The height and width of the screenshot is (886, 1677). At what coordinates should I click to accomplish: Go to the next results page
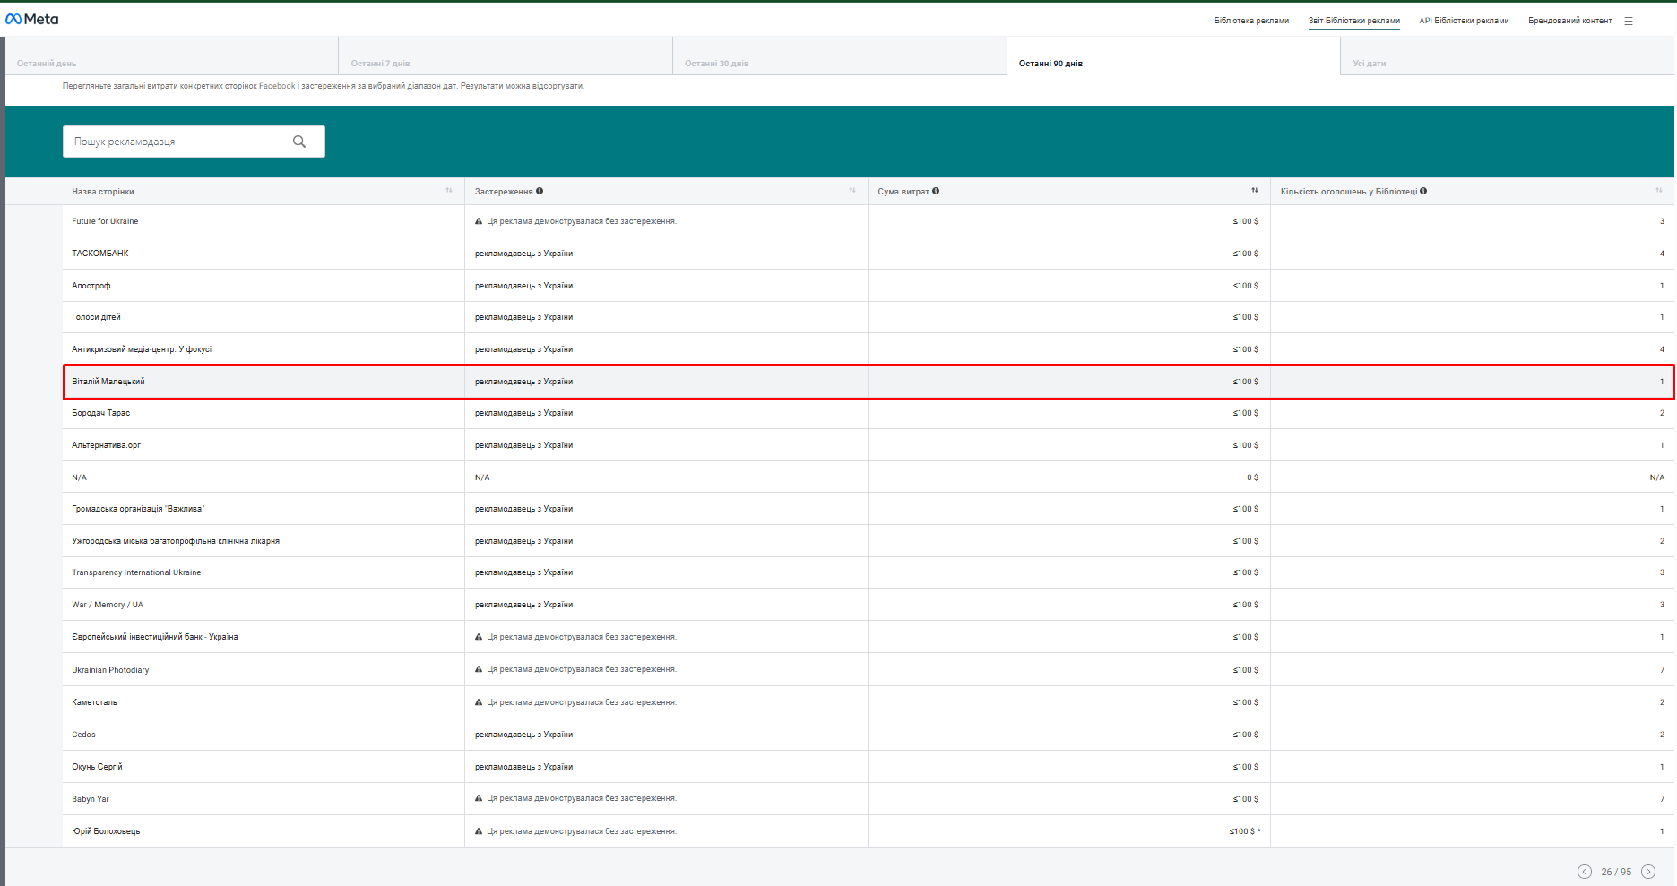(1648, 872)
